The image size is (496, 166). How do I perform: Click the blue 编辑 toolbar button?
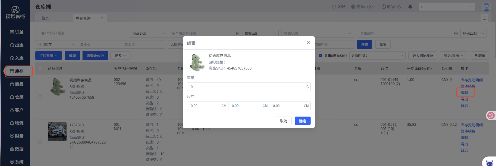(x=72, y=56)
